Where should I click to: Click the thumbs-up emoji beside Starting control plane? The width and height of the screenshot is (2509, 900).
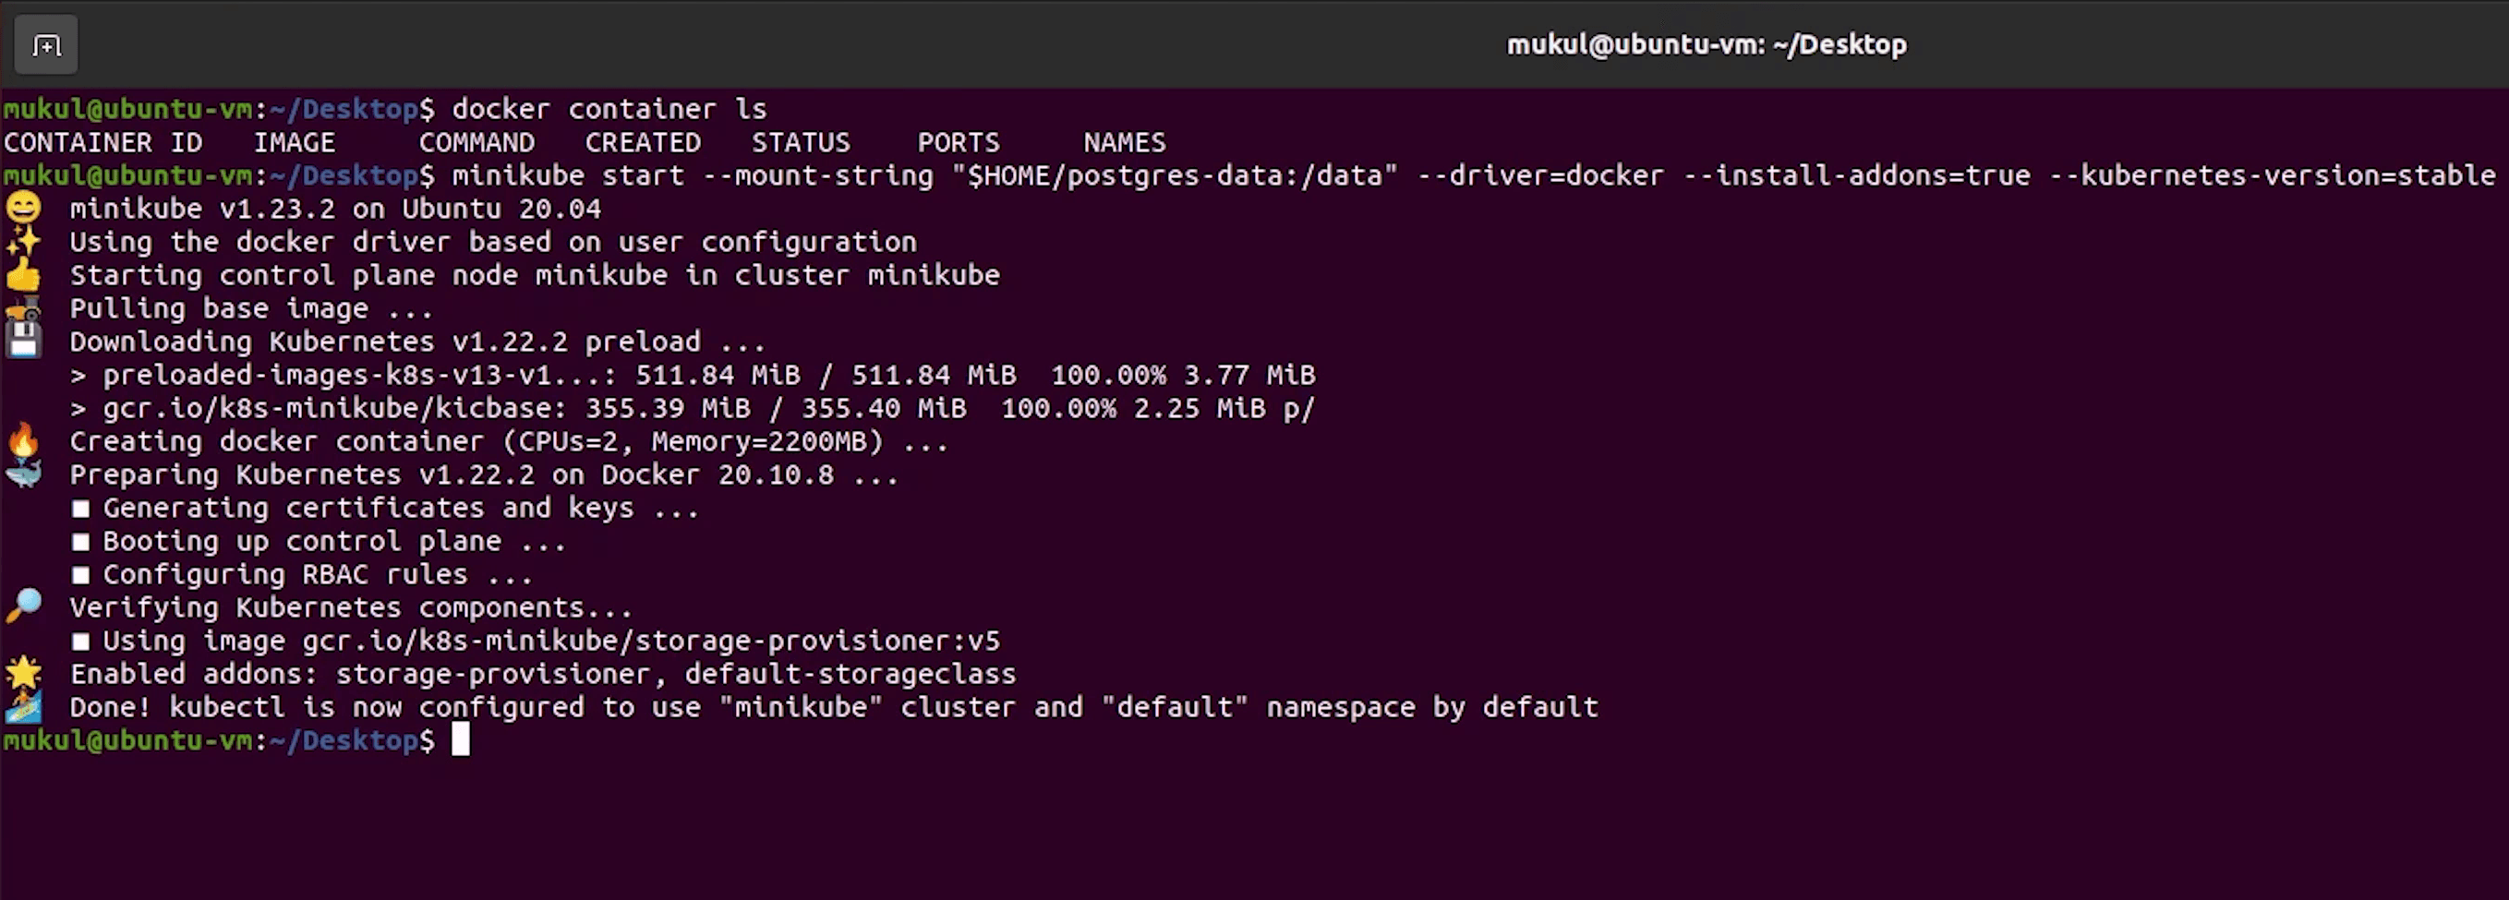[23, 275]
